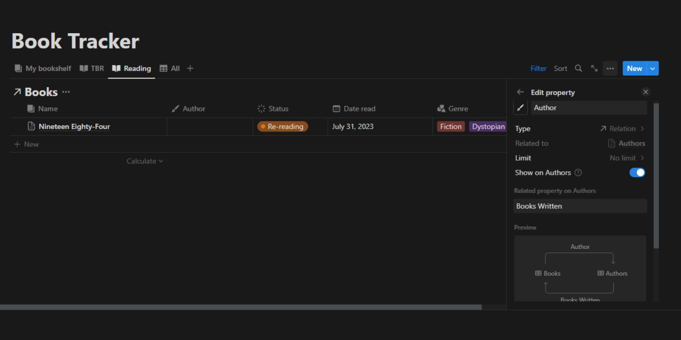Add a new row with + New
The width and height of the screenshot is (681, 340).
coord(26,144)
